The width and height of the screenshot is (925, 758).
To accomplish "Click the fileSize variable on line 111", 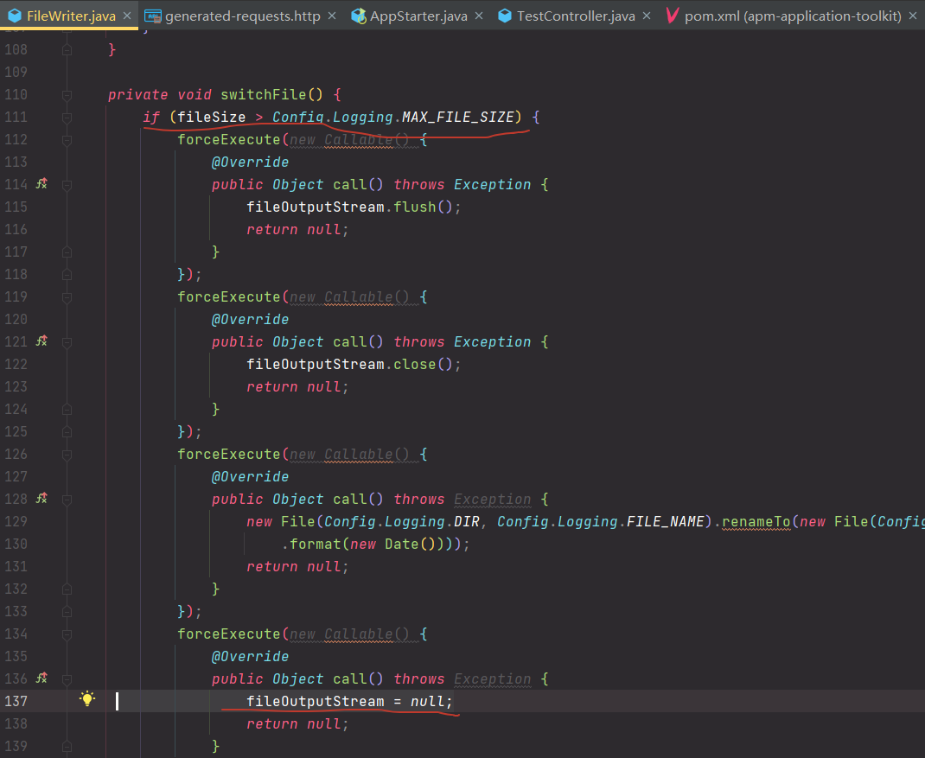I will (212, 117).
